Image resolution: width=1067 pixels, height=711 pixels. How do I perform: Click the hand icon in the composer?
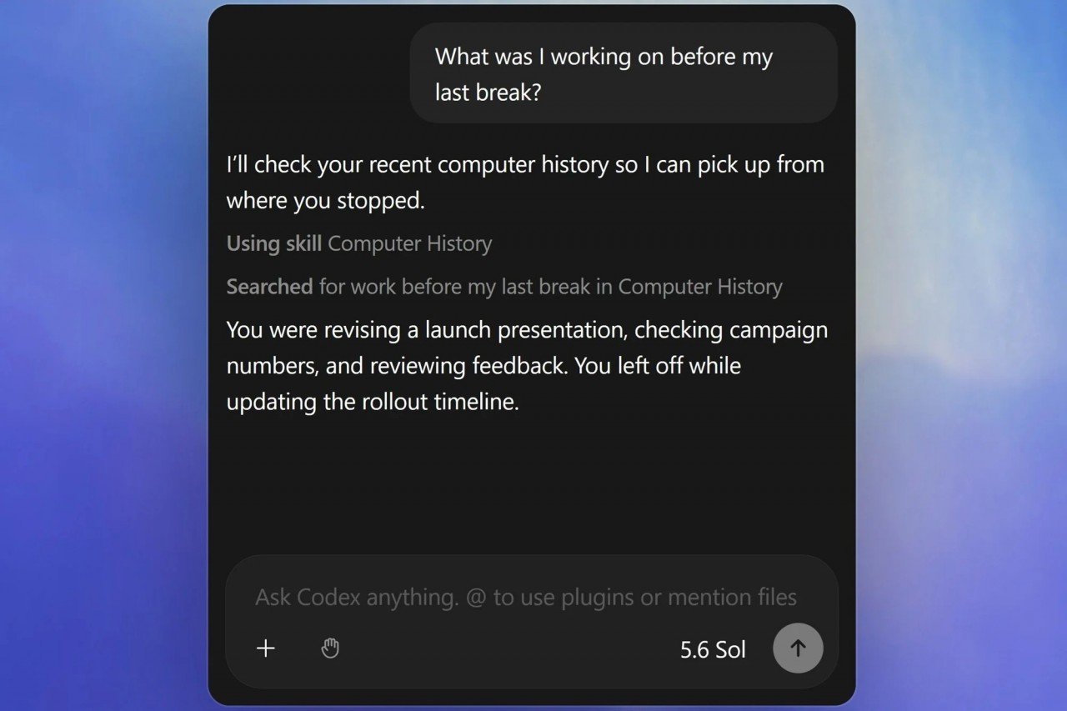330,648
